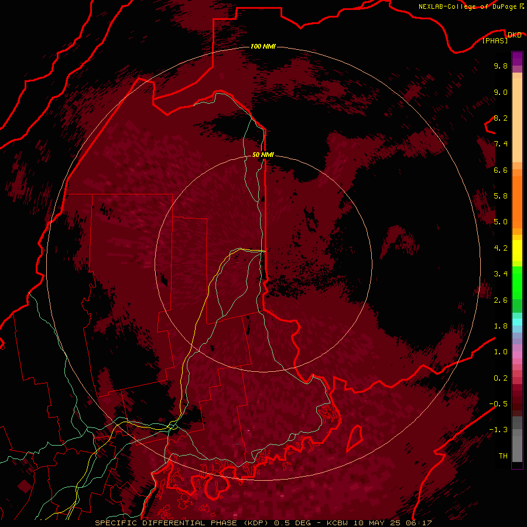Click the TH label at color bar bottom
527x527 pixels.
click(x=503, y=456)
